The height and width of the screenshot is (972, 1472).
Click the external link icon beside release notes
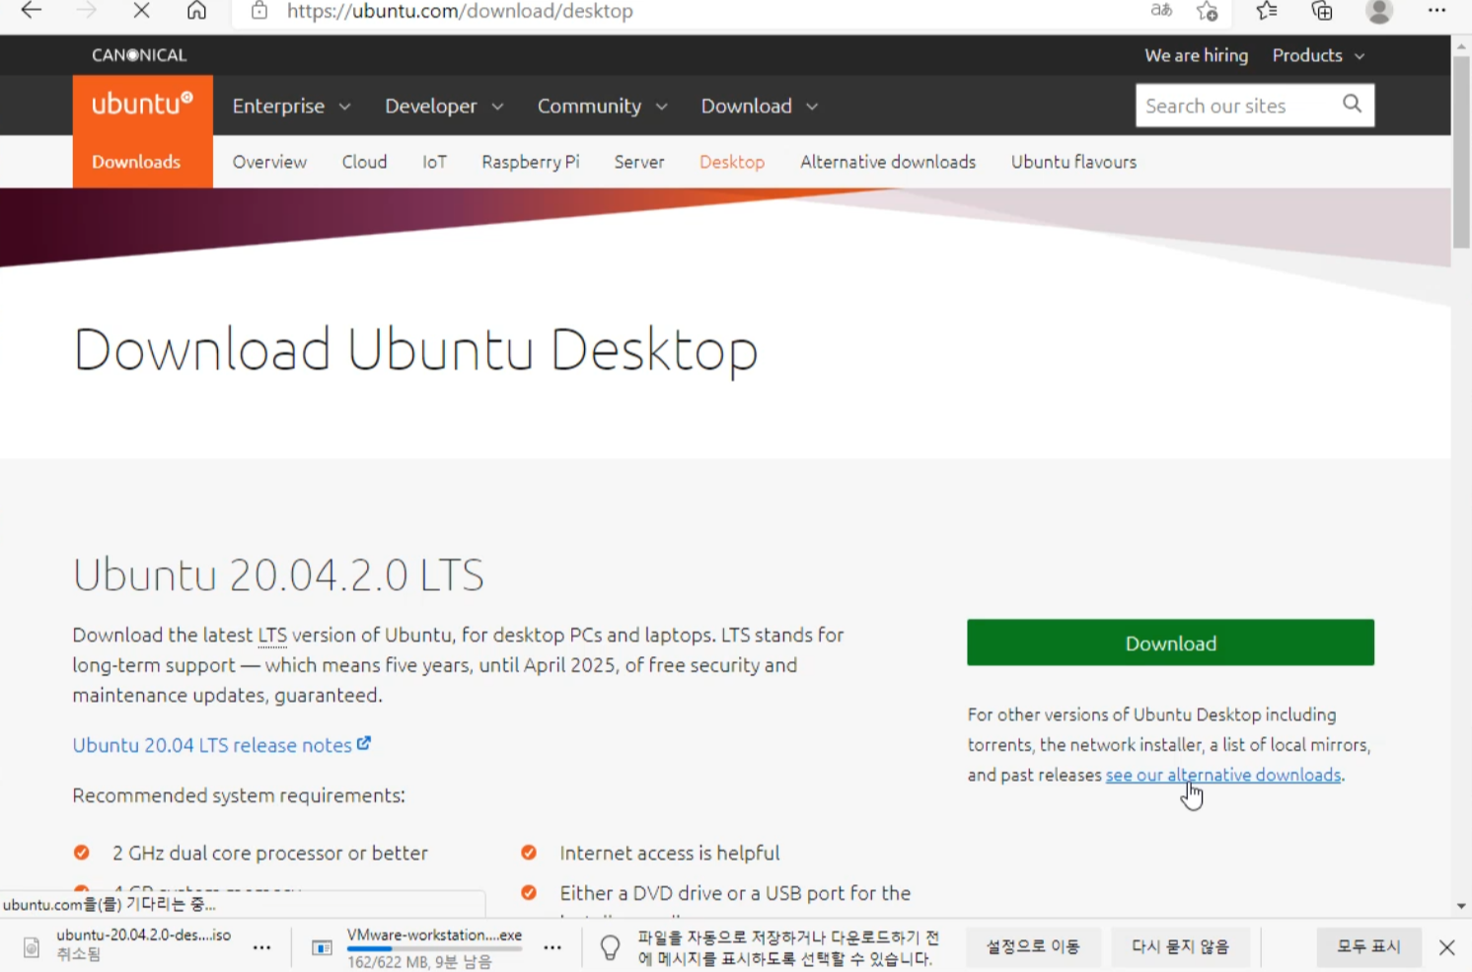(x=364, y=743)
